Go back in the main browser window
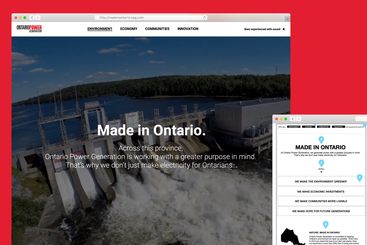The width and height of the screenshot is (367, 245). [32, 18]
